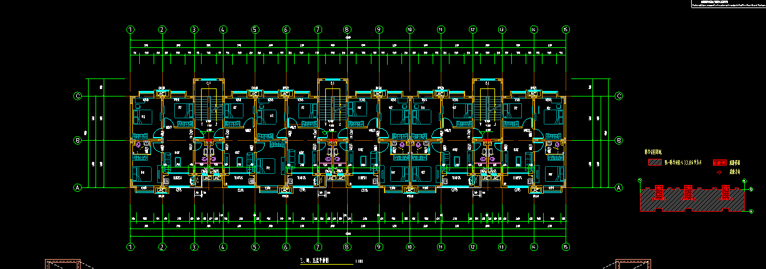Click the red cross-hatched legend swatch
This screenshot has height=269, width=766.
[x=719, y=162]
